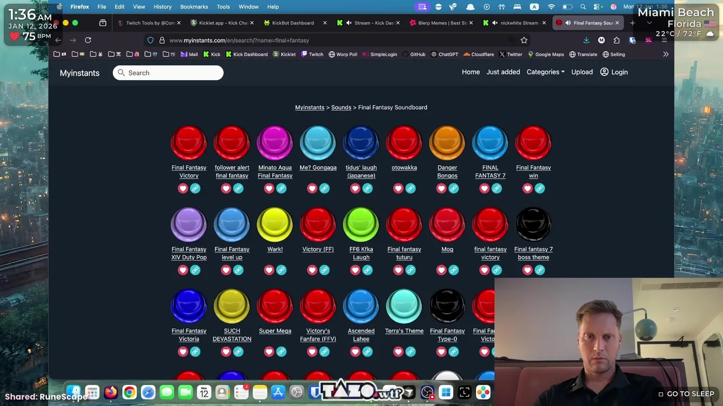Favorite the Danger Bongos sound
723x406 pixels.
click(441, 188)
